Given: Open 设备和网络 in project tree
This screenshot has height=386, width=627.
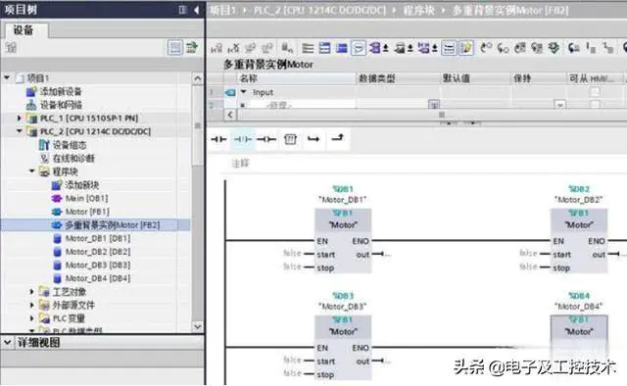Looking at the screenshot, I should point(61,105).
